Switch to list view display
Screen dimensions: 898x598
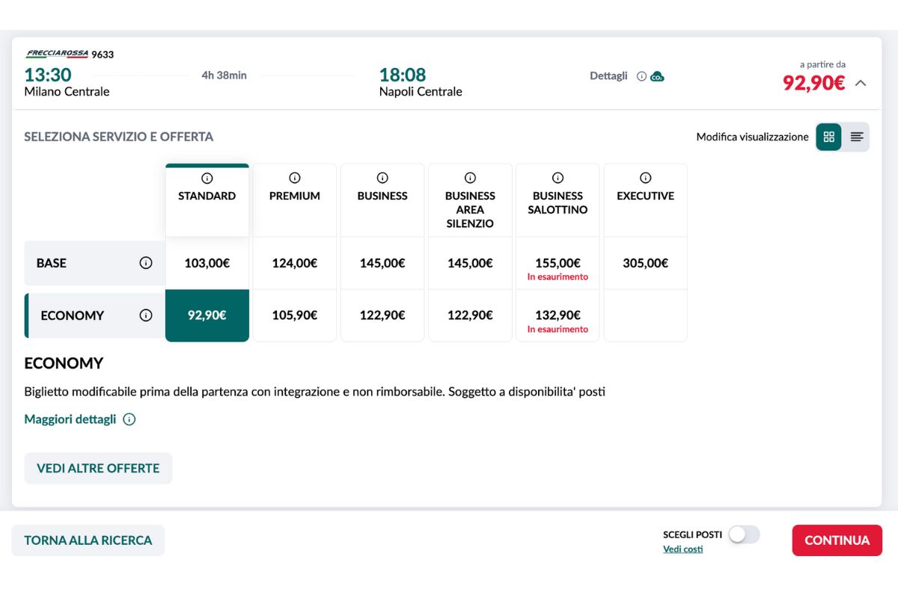coord(857,137)
